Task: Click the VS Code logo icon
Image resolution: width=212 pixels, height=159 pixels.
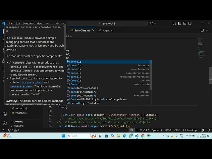Action: coord(4,23)
